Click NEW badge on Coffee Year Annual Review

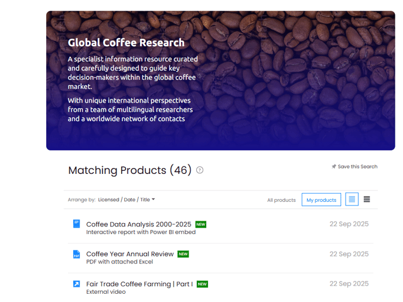pyautogui.click(x=183, y=254)
